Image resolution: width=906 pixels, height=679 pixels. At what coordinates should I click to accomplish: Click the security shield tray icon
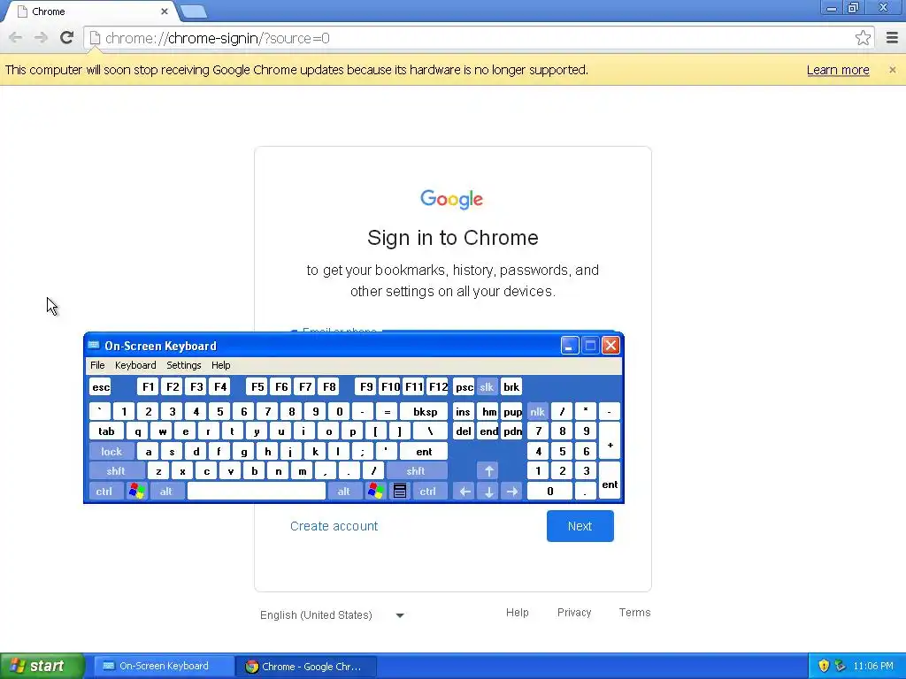(x=824, y=666)
